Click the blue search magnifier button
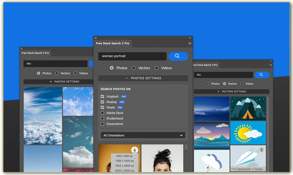This screenshot has width=293, height=175. click(178, 56)
